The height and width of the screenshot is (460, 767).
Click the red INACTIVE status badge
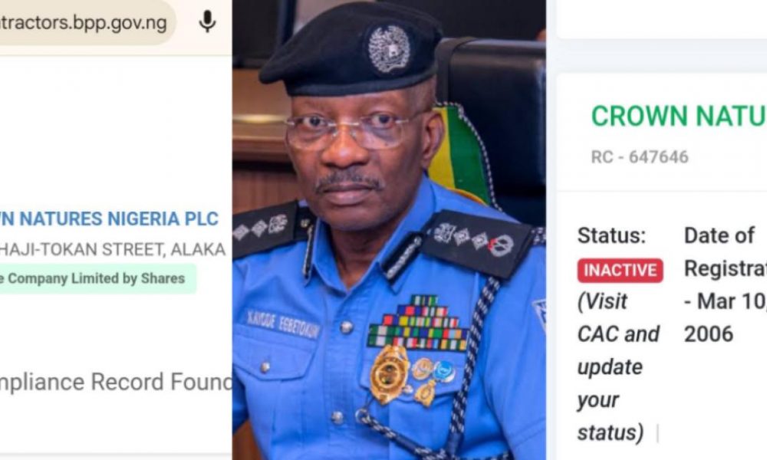click(620, 271)
